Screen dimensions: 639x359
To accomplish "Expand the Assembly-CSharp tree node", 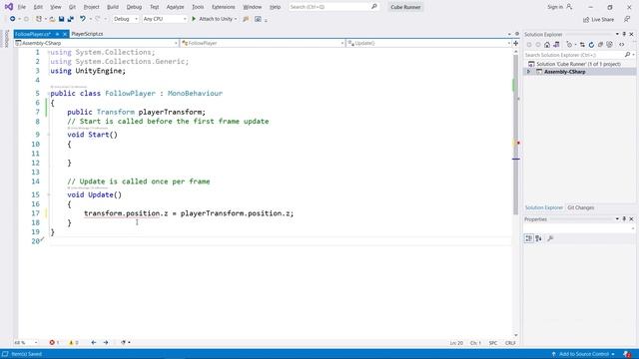I will coord(529,72).
